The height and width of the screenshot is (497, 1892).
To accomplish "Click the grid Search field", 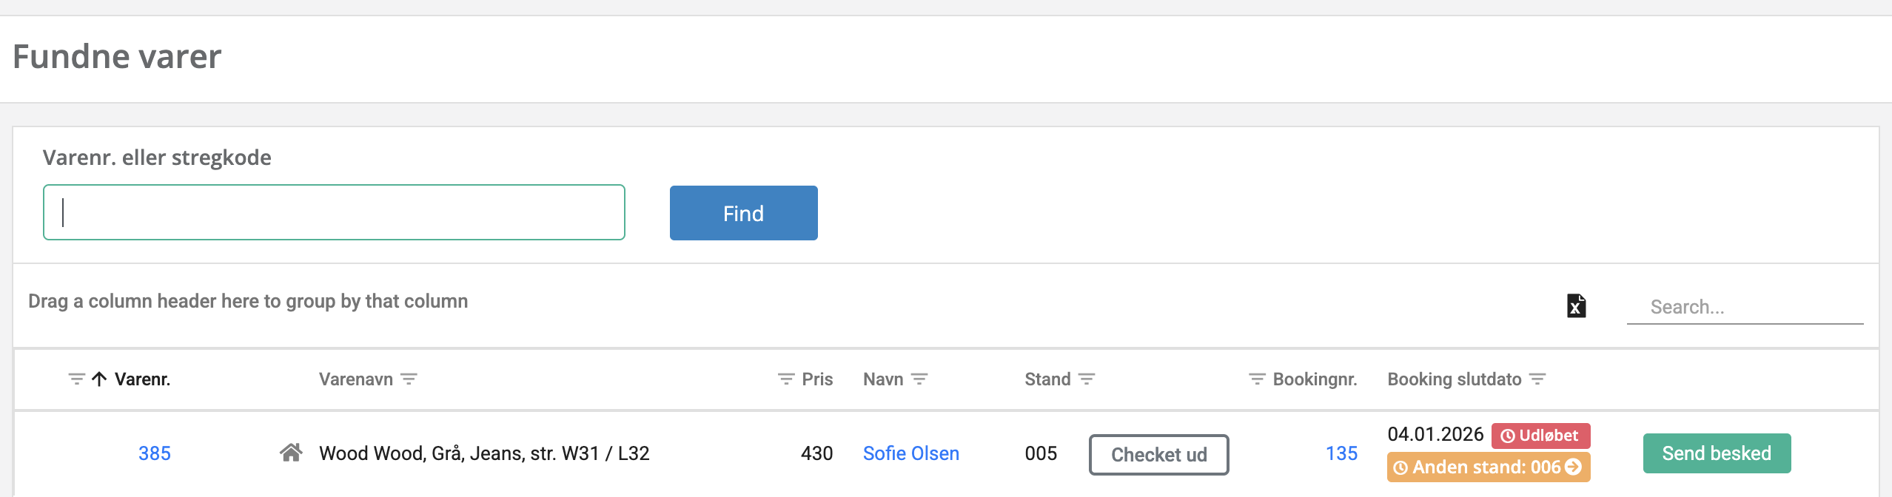I will [1745, 307].
